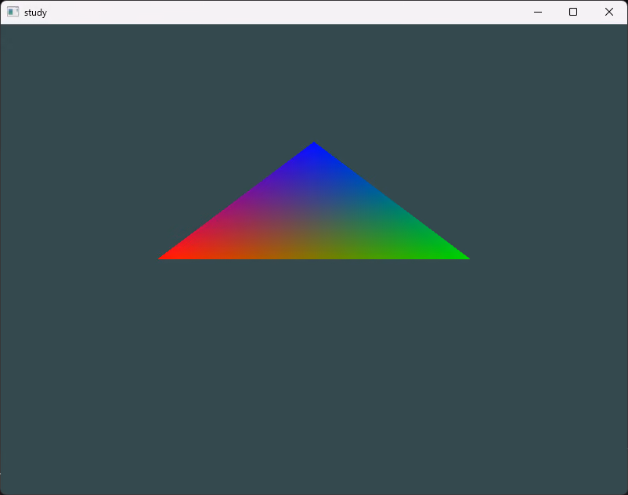Click the 'study' window title text
This screenshot has width=628, height=495.
pyautogui.click(x=36, y=13)
